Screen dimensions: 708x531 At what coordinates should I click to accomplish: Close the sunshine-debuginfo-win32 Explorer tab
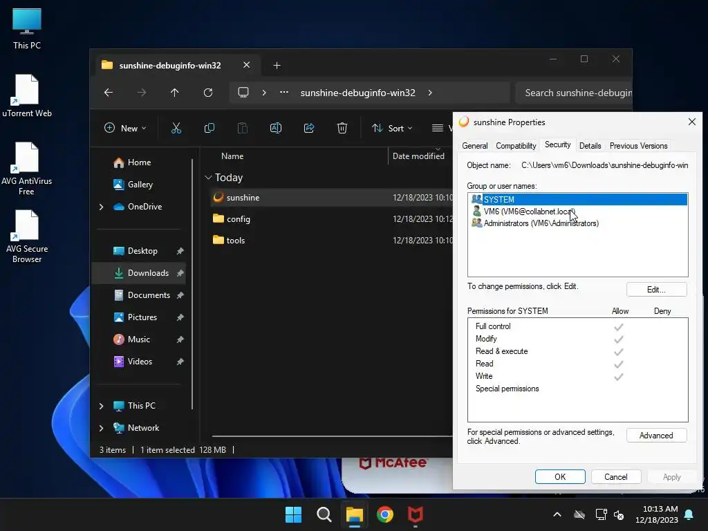(247, 65)
